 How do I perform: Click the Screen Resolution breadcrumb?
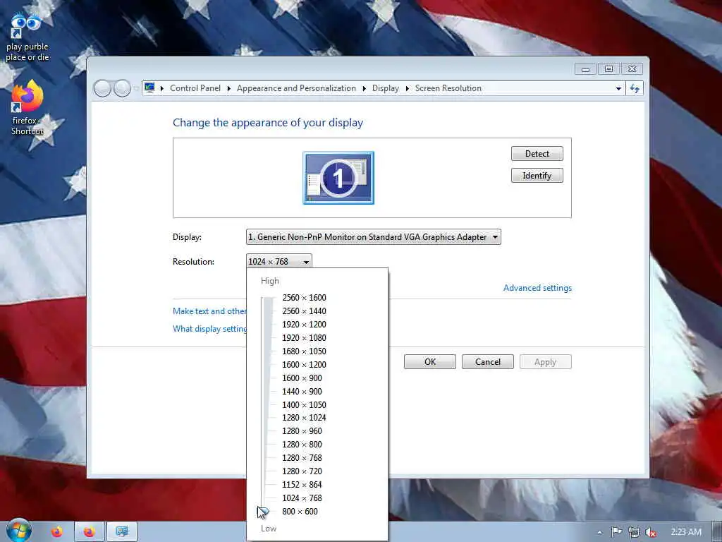click(448, 88)
